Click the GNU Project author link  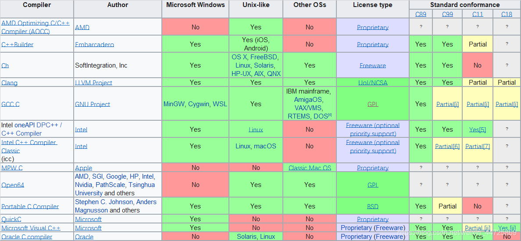pyautogui.click(x=93, y=104)
